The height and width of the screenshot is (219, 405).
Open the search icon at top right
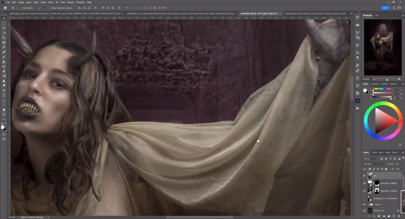394,8
